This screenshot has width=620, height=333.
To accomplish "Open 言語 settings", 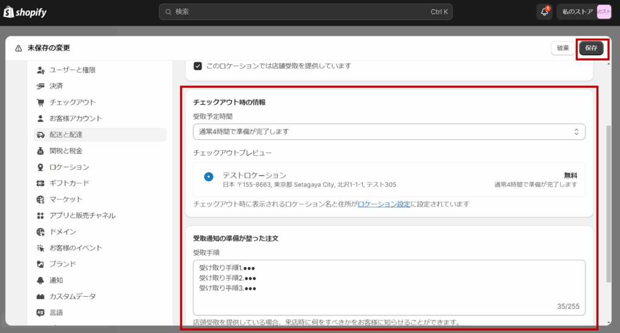I will pyautogui.click(x=100, y=313).
